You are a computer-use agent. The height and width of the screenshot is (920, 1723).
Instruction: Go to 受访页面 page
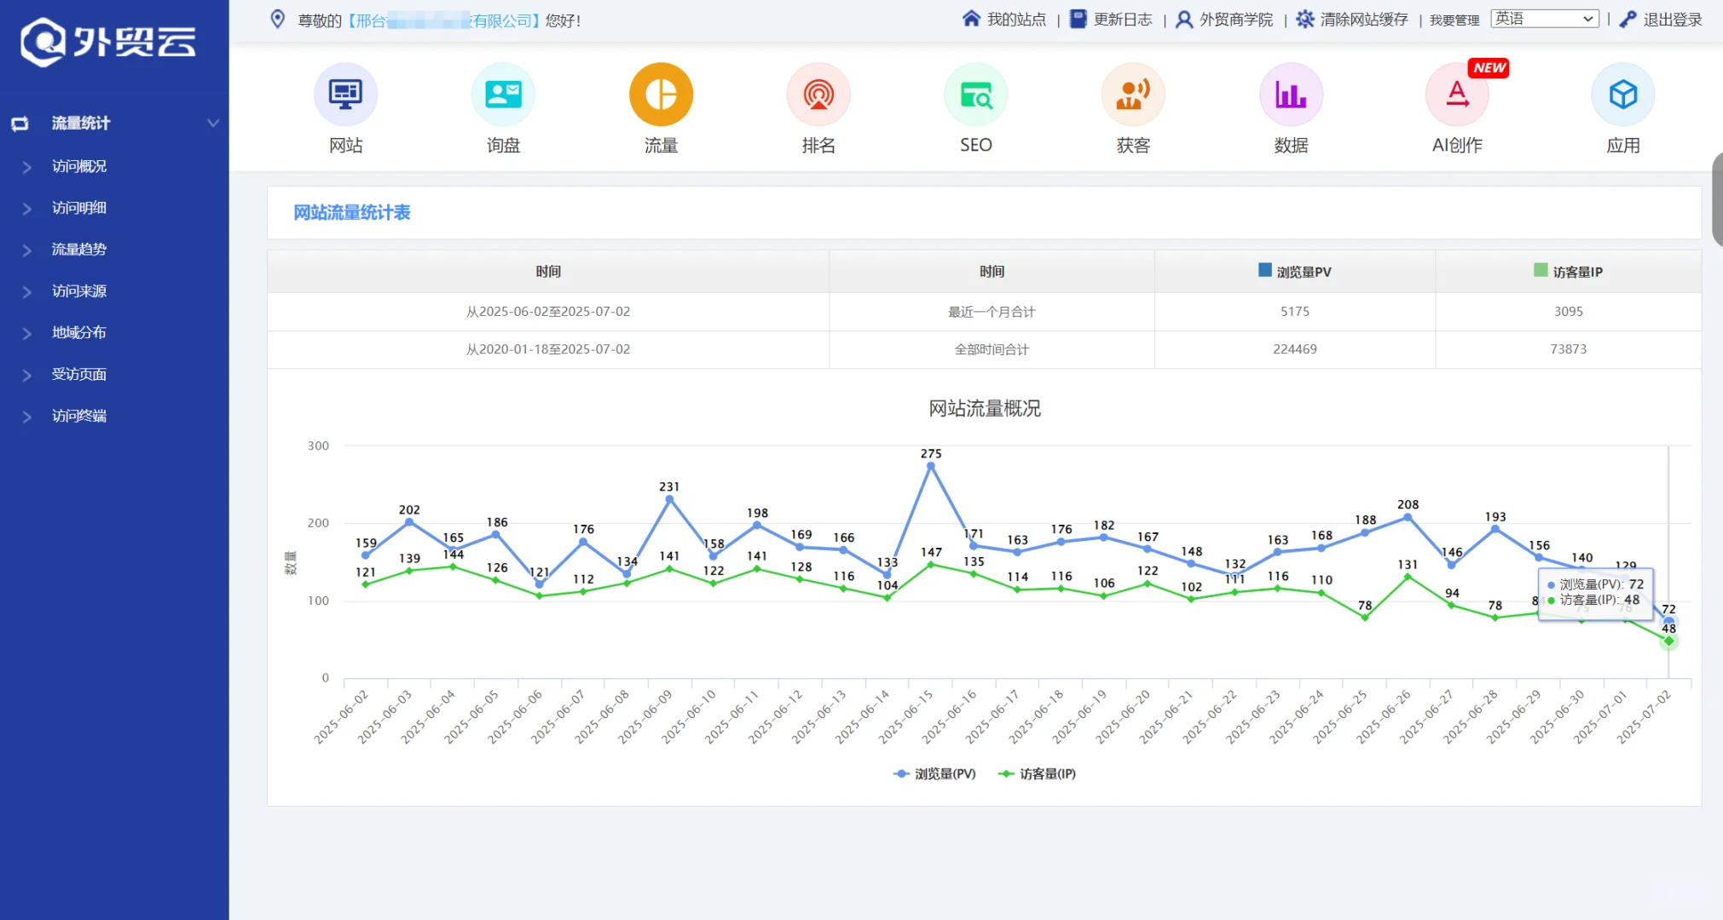tap(79, 374)
